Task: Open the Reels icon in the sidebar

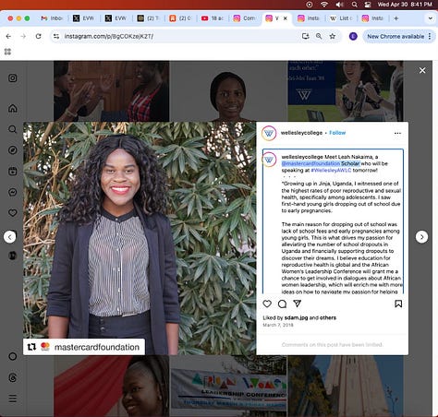Action: tap(13, 171)
